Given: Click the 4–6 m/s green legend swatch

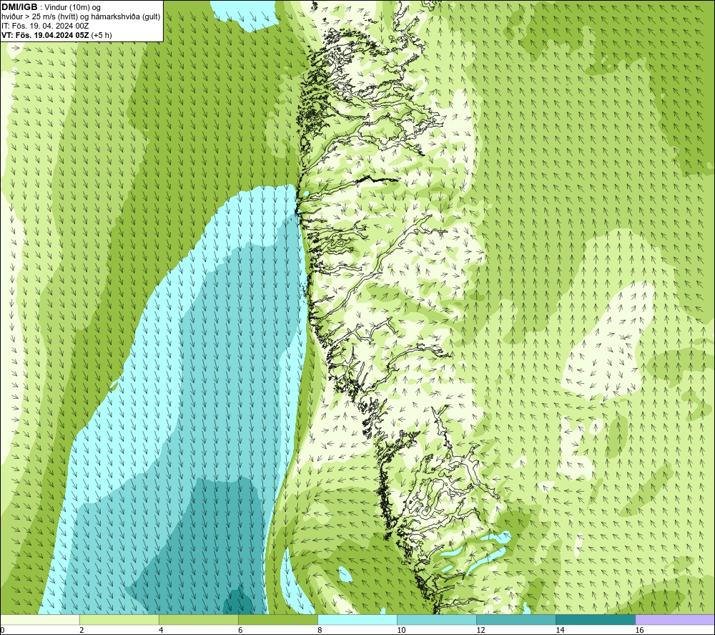Looking at the screenshot, I should [x=198, y=620].
